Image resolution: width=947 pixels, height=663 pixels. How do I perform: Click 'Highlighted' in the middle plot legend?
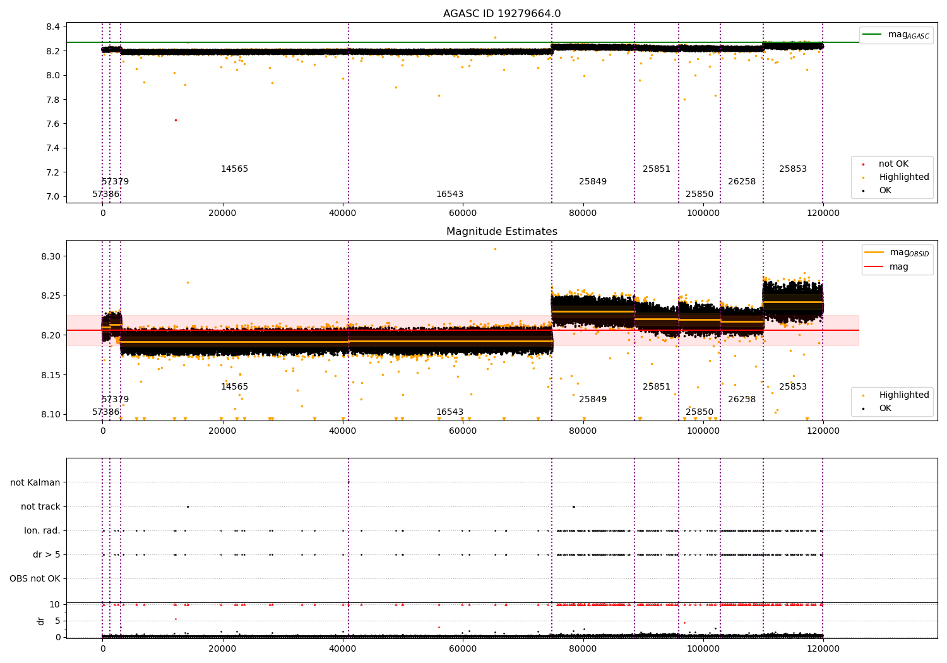point(903,395)
